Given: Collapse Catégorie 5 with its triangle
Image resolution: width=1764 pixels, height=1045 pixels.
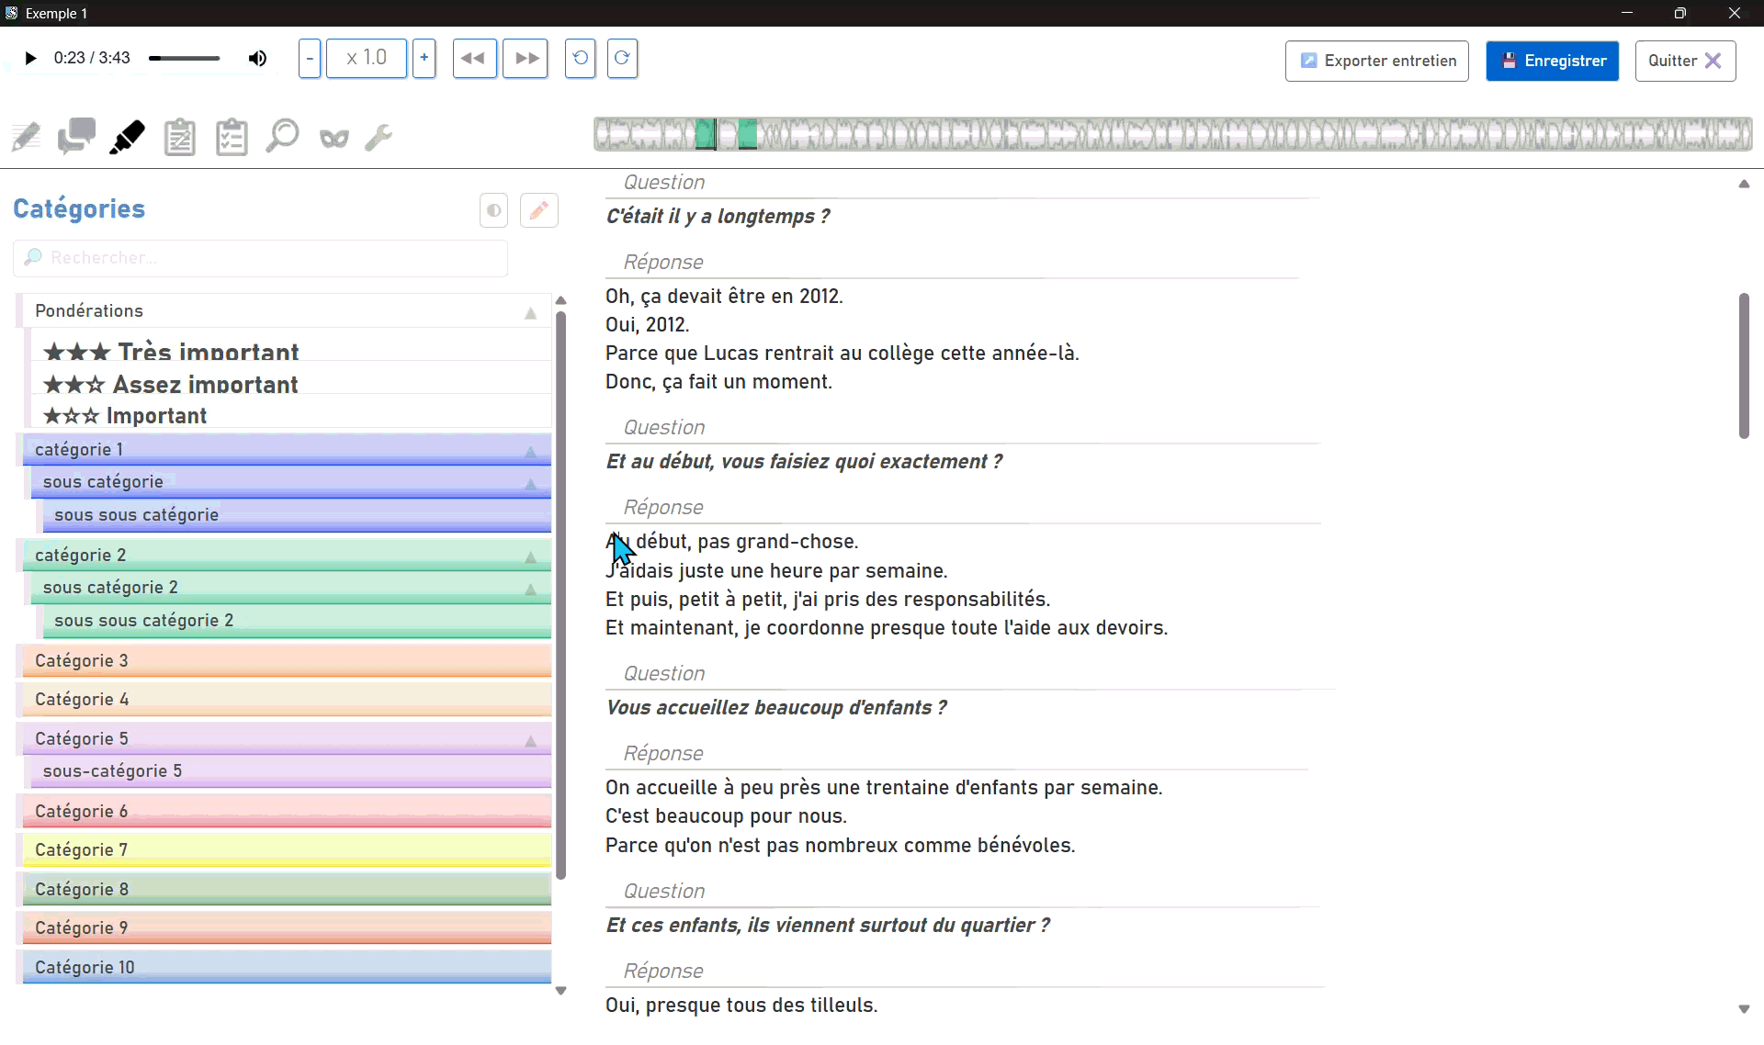Looking at the screenshot, I should 531,741.
